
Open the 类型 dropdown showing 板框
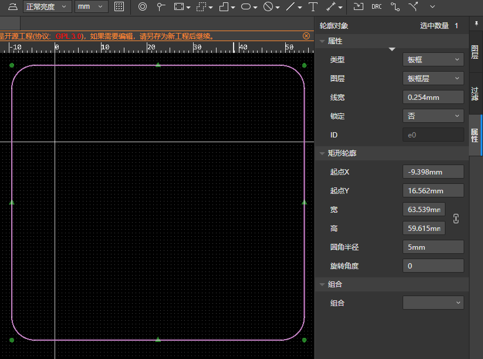click(433, 59)
